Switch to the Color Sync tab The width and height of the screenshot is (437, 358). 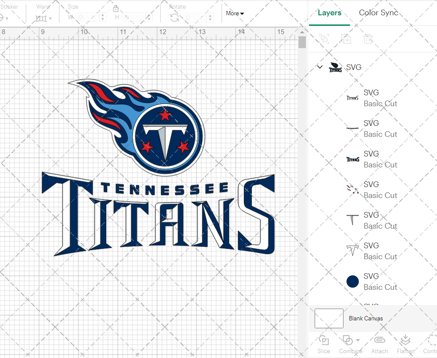[x=378, y=13]
